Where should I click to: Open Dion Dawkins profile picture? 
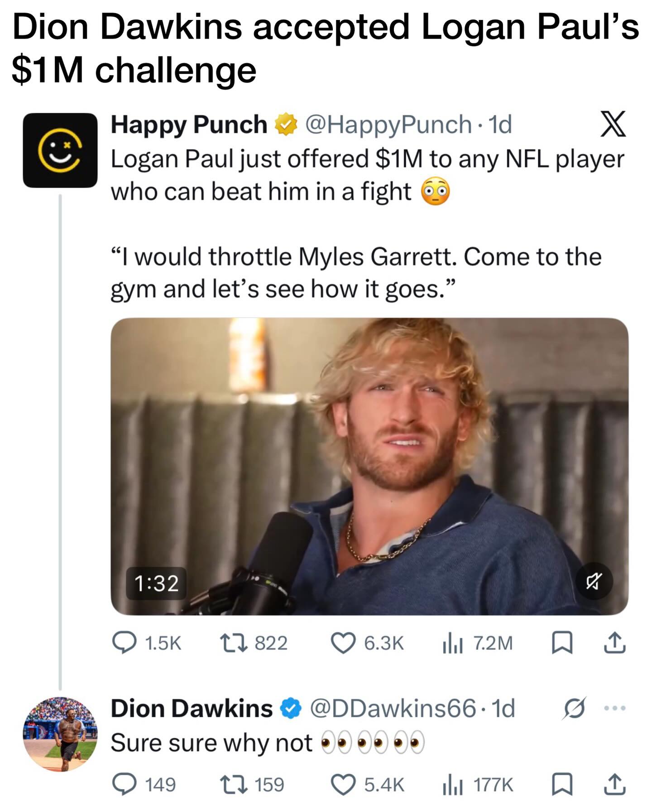(60, 734)
